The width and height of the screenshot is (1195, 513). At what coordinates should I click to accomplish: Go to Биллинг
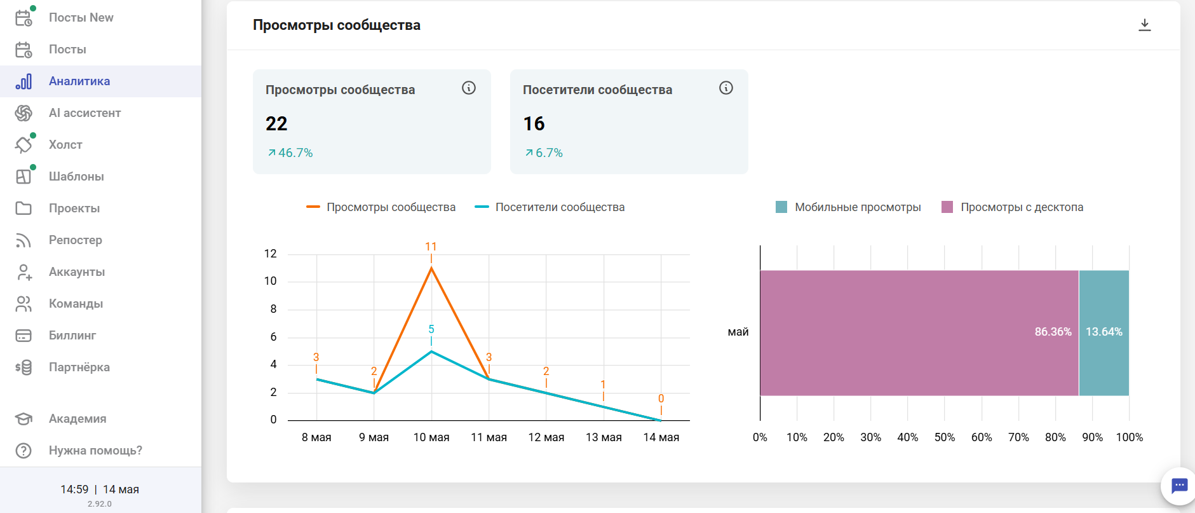(x=72, y=336)
